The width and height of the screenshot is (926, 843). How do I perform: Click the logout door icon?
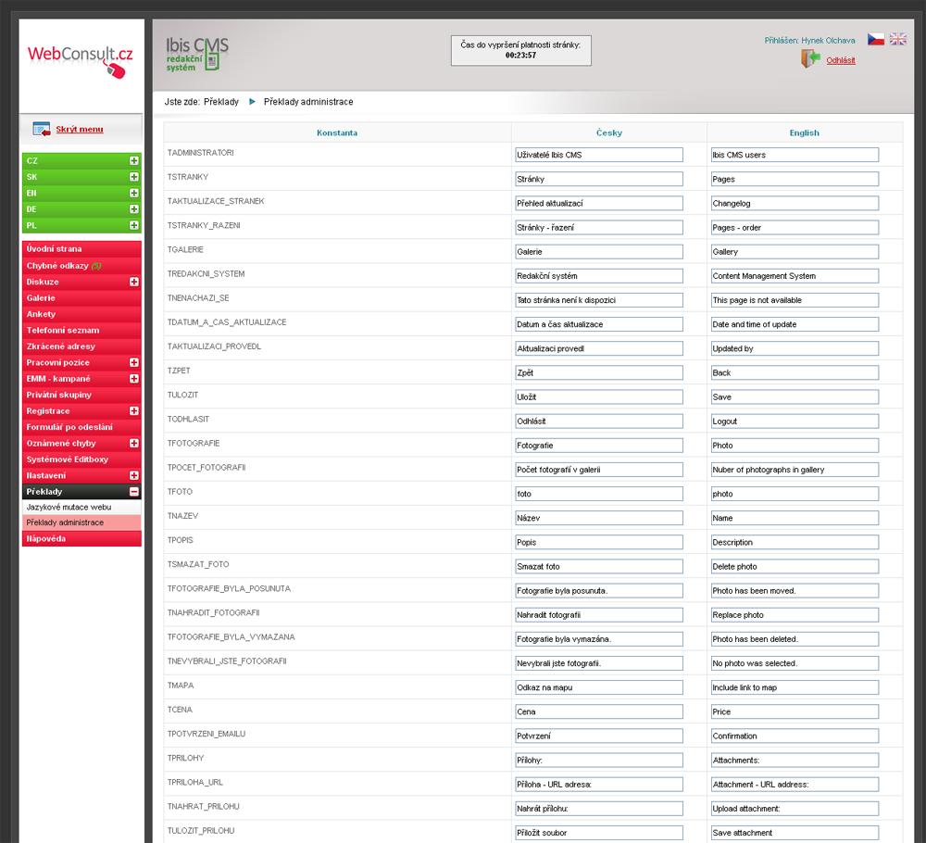(x=810, y=58)
